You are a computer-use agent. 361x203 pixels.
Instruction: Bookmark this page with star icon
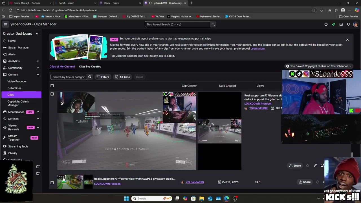coord(313,10)
